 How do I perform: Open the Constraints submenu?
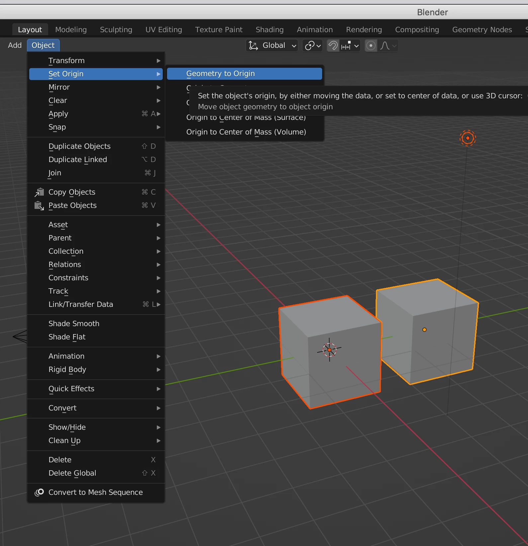96,278
